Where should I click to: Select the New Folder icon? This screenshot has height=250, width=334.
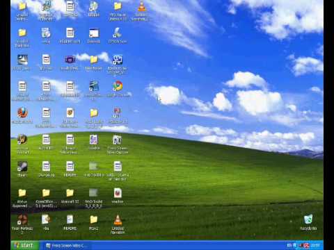pos(94,60)
